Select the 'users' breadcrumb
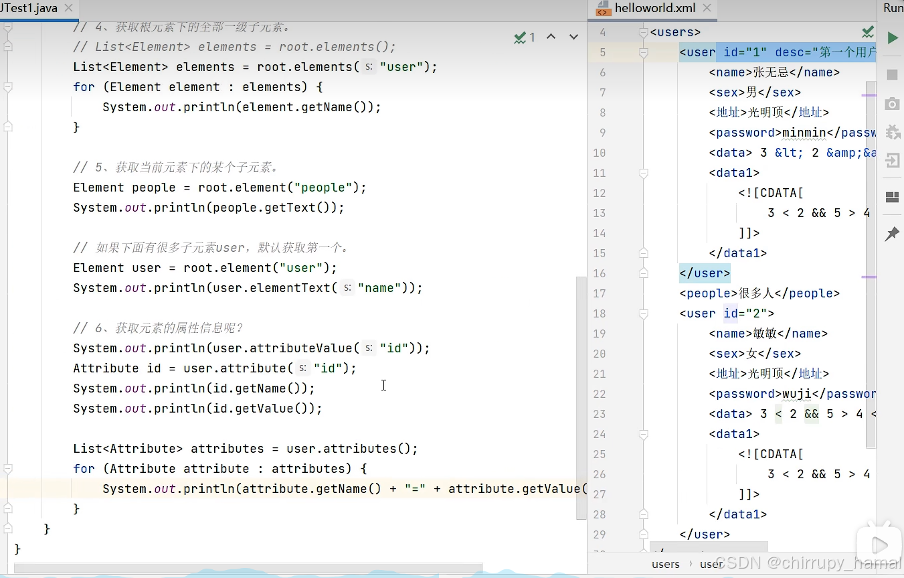The image size is (904, 578). pos(666,564)
